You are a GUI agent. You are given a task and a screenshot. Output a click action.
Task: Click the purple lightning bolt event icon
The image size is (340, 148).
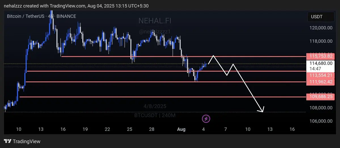pos(206,119)
